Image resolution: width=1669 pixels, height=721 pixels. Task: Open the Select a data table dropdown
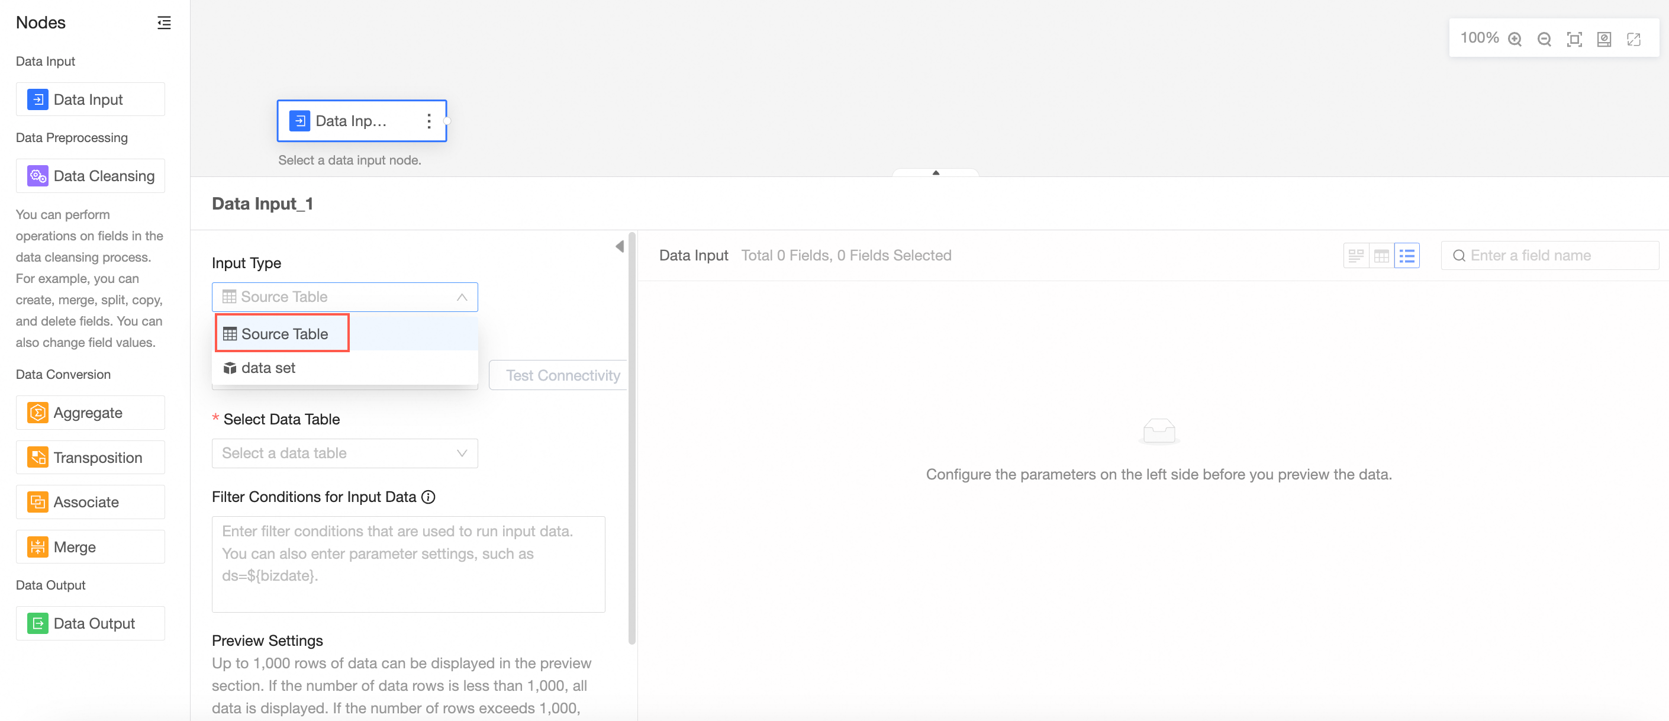344,453
